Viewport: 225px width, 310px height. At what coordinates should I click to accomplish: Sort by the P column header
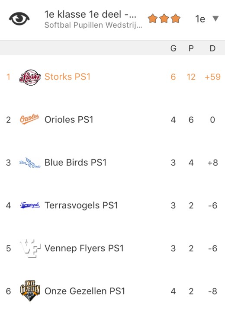coord(191,48)
